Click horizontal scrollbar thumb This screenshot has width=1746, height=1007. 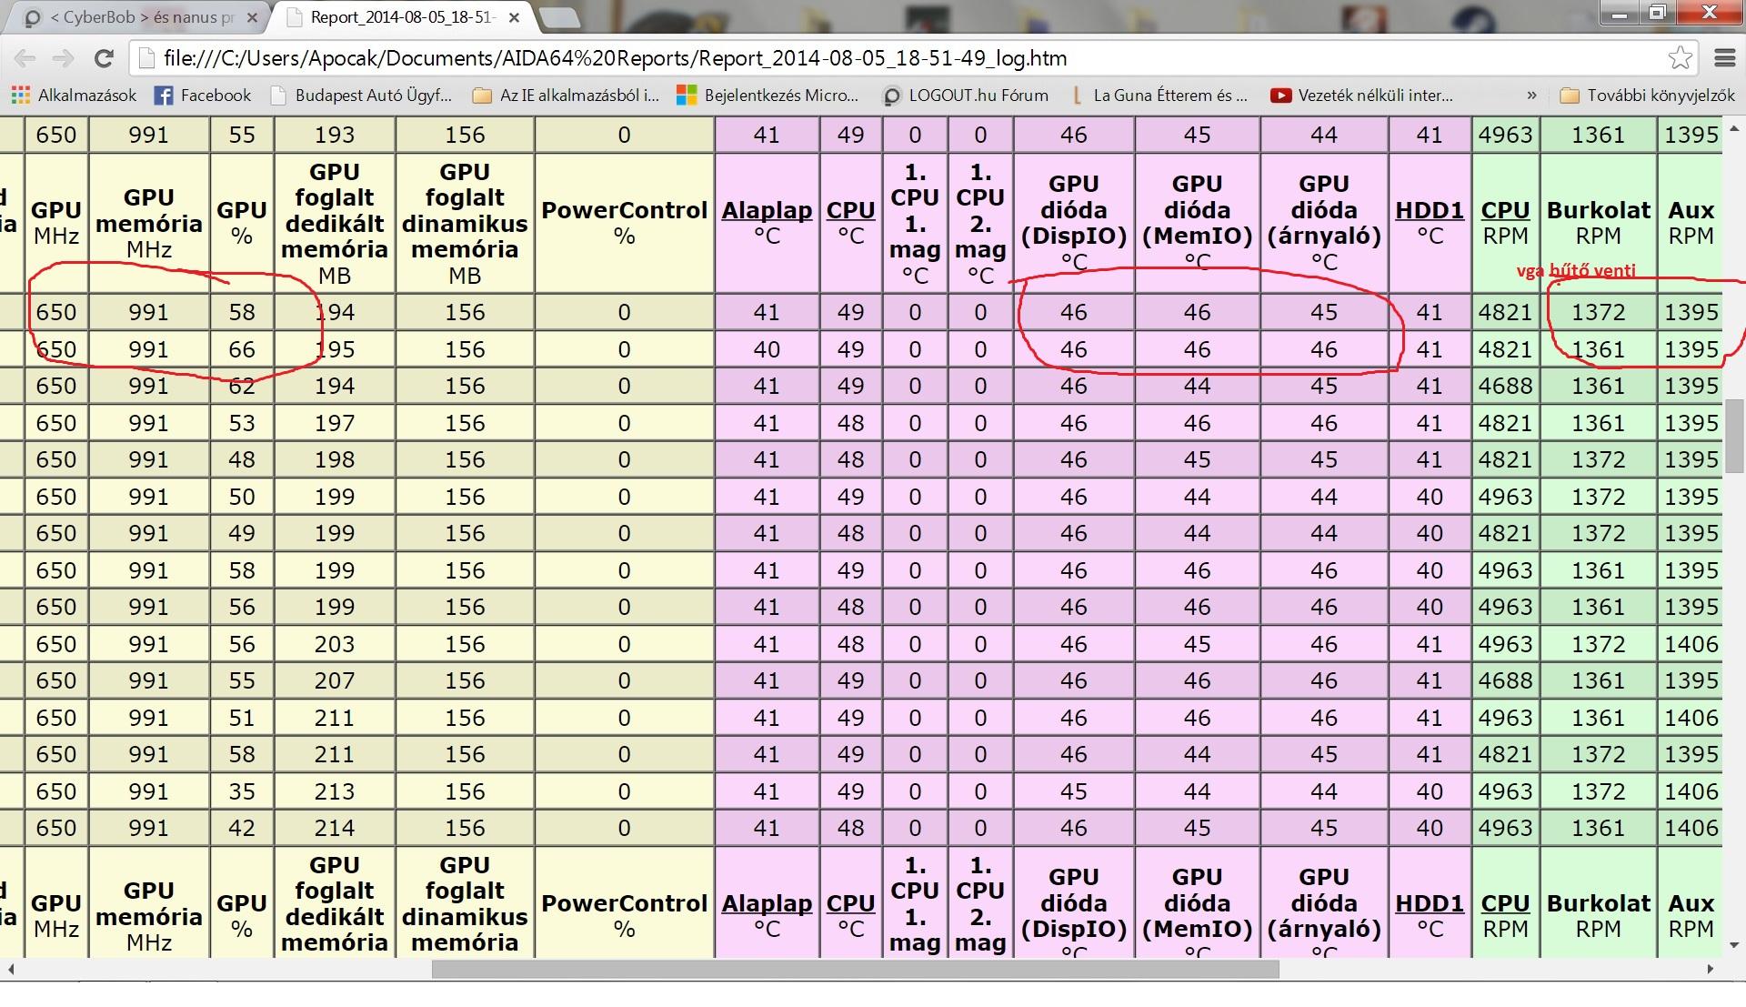tap(855, 970)
